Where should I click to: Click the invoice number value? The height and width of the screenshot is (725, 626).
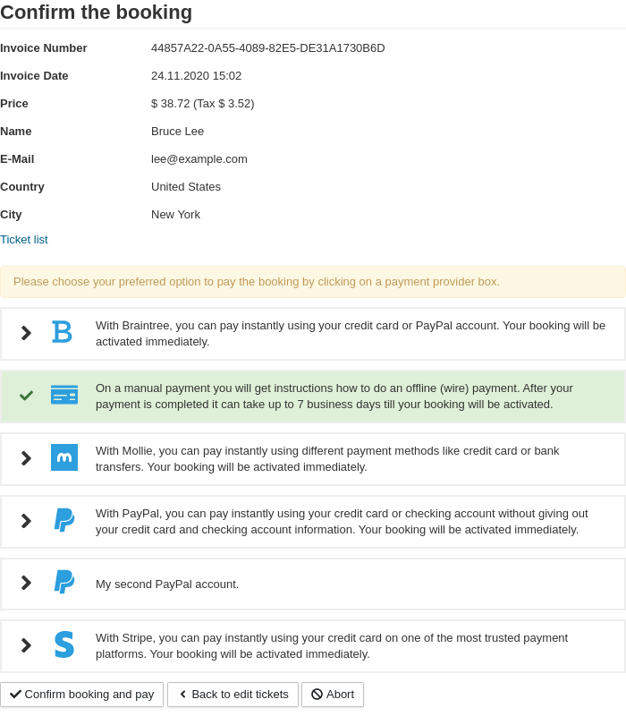click(267, 48)
